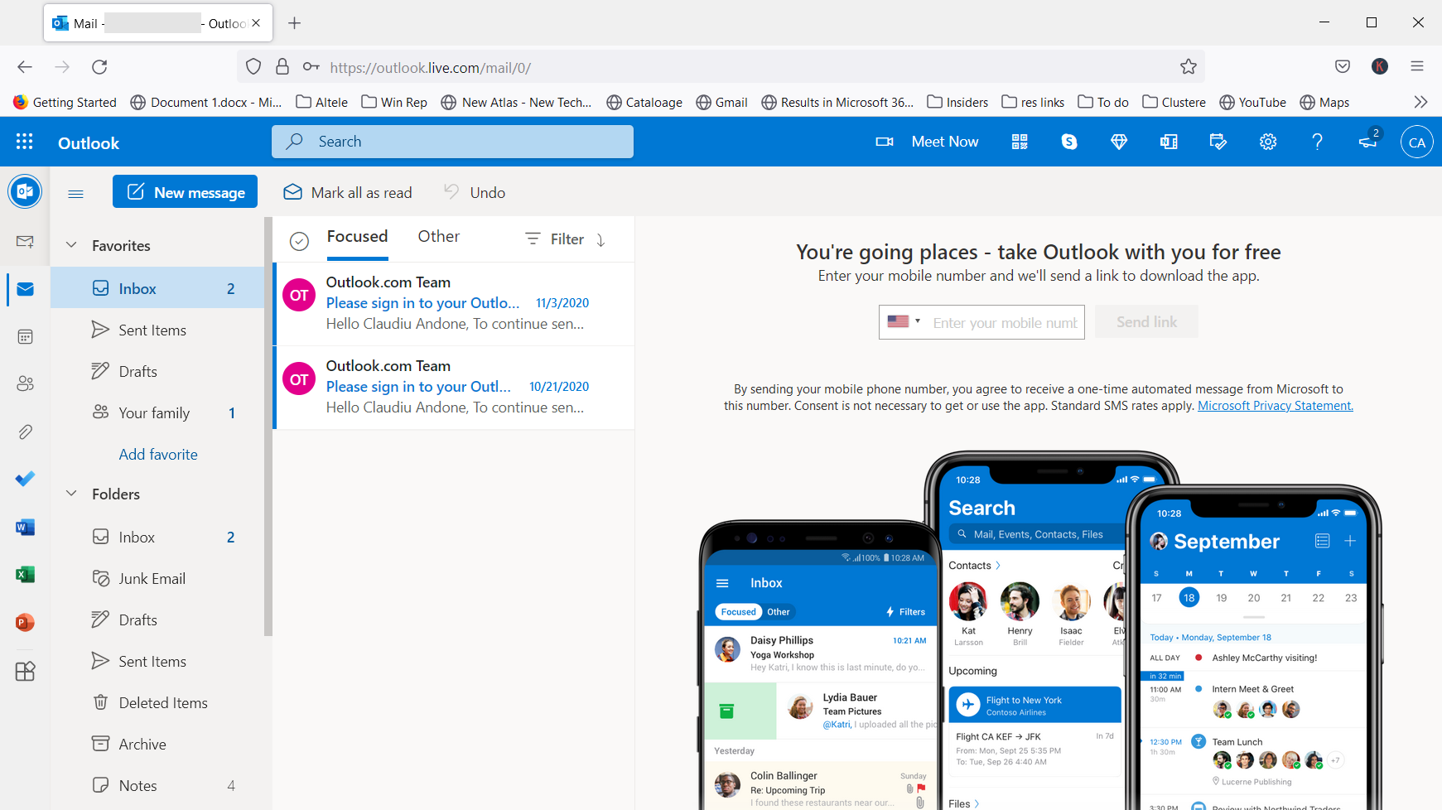Open Skype from the Outlook header

point(1069,142)
